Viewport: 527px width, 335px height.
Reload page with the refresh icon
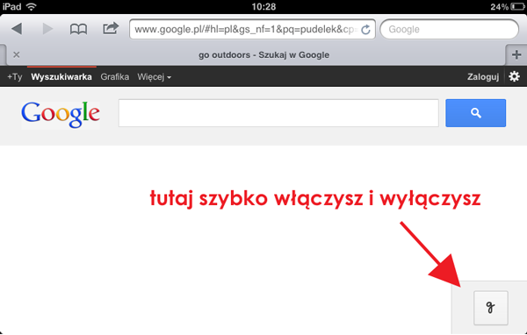(x=365, y=30)
